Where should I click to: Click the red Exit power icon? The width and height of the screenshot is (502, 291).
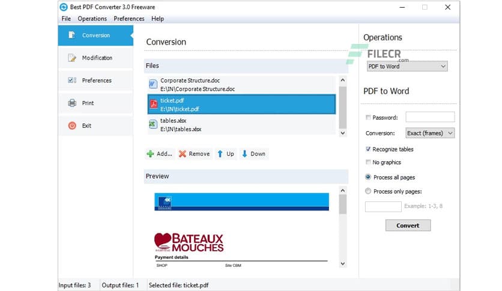pos(72,126)
